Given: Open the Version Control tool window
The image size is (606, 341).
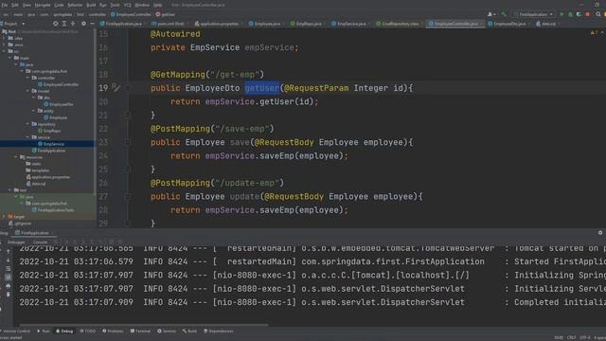Looking at the screenshot, I should 15,332.
